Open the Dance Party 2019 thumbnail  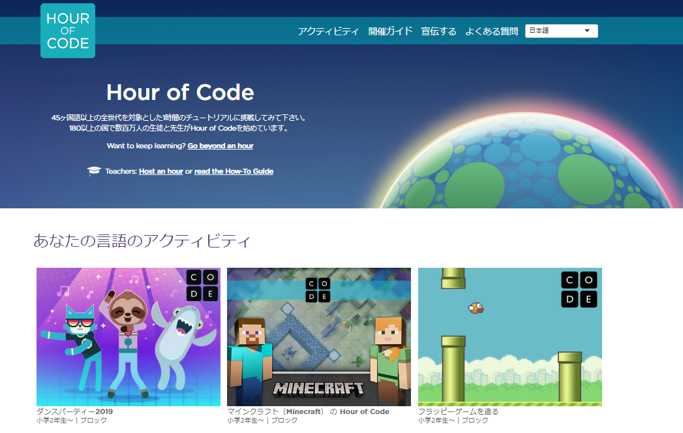129,336
